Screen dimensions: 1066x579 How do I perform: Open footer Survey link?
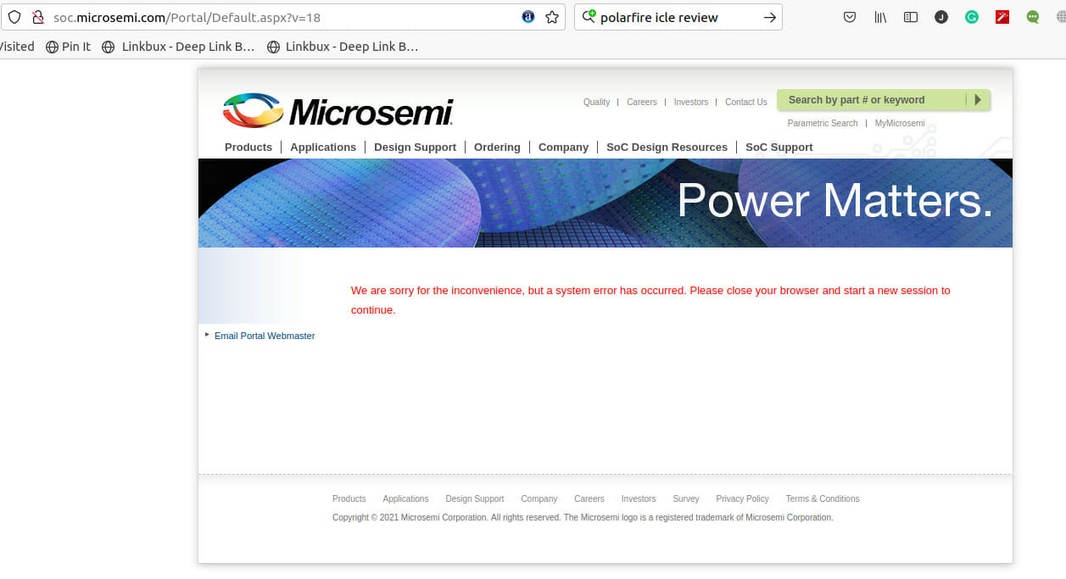tap(686, 498)
